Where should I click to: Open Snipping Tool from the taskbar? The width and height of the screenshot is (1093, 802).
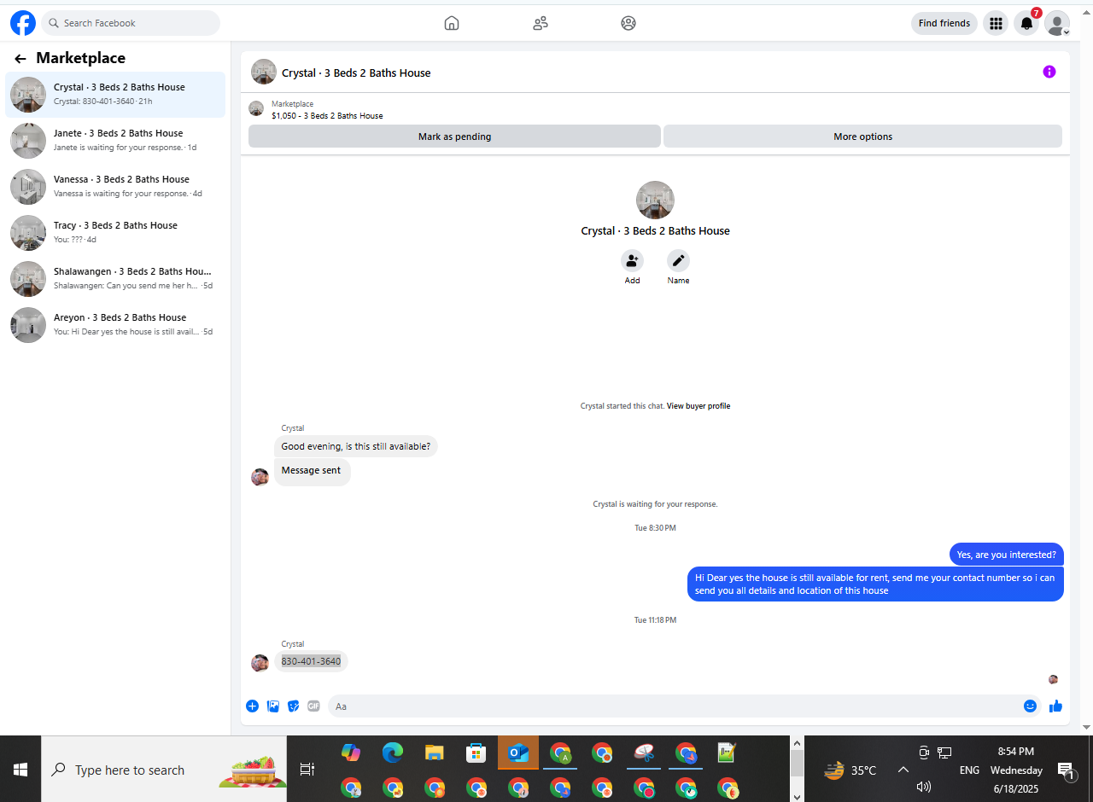point(644,753)
